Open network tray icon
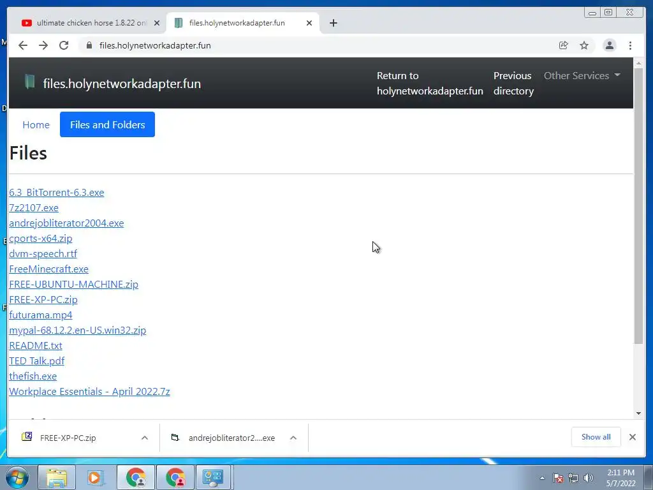Viewport: 653px width, 490px height. click(x=573, y=478)
